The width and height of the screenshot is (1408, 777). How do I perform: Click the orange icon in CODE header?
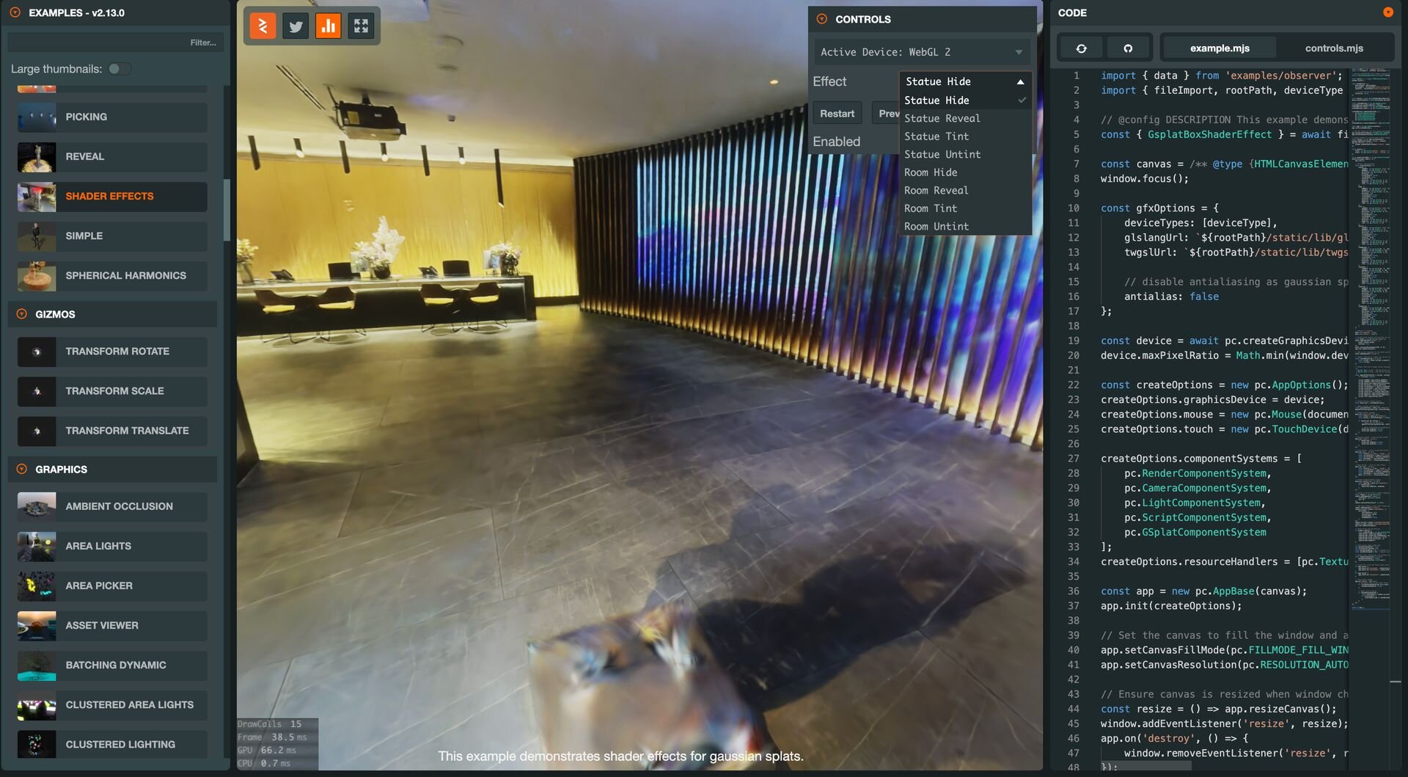click(1387, 12)
